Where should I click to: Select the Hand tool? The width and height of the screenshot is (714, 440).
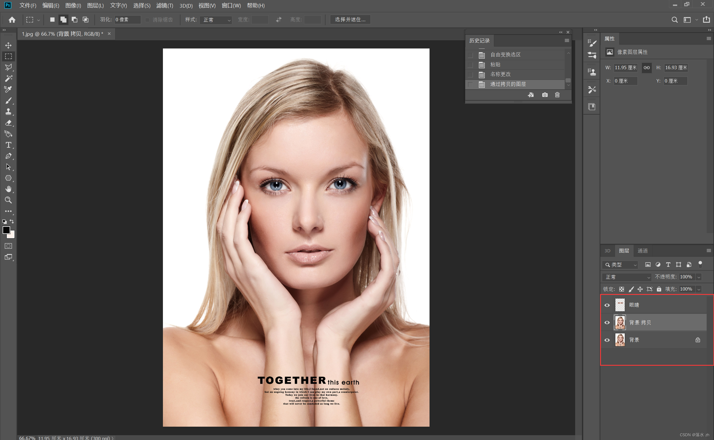(x=8, y=189)
